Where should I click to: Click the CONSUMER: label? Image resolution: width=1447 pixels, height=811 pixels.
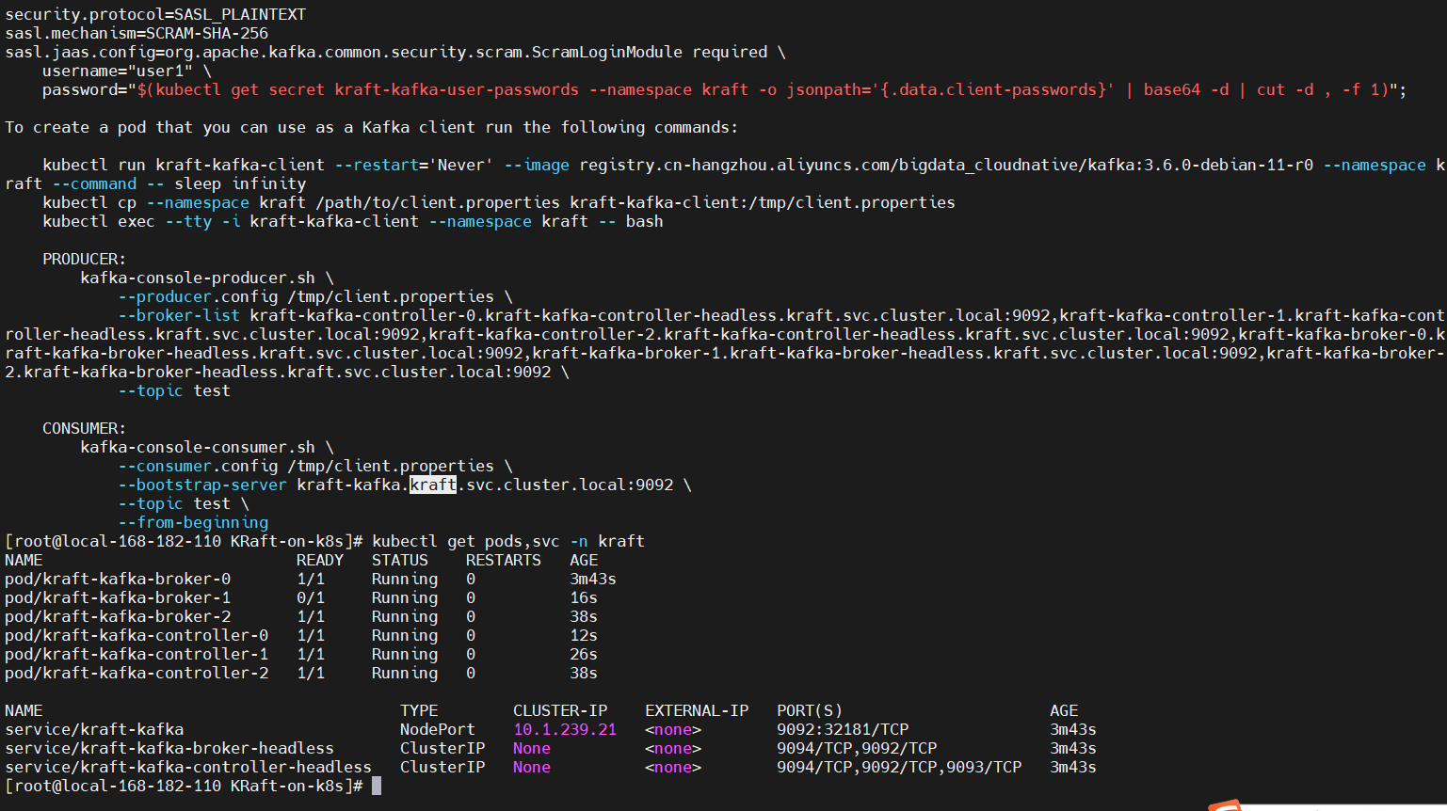coord(85,429)
